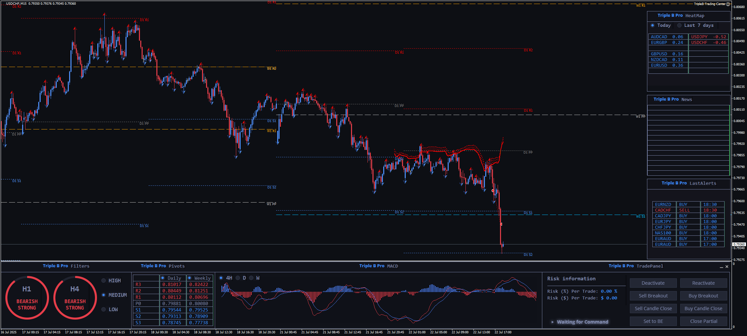Click the H1 bearish strong gauge
747x336 pixels.
27,297
